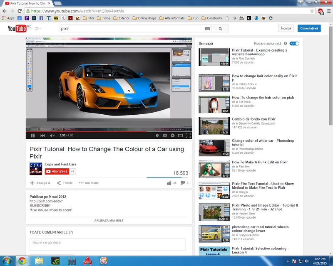Skip to the next video
Viewport: 333px width, 266px height.
[x=42, y=135]
